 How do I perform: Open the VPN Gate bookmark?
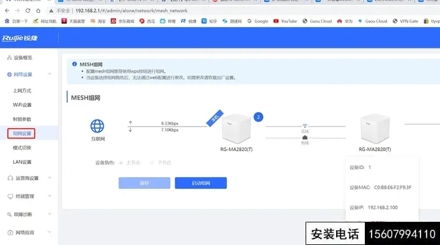point(405,21)
